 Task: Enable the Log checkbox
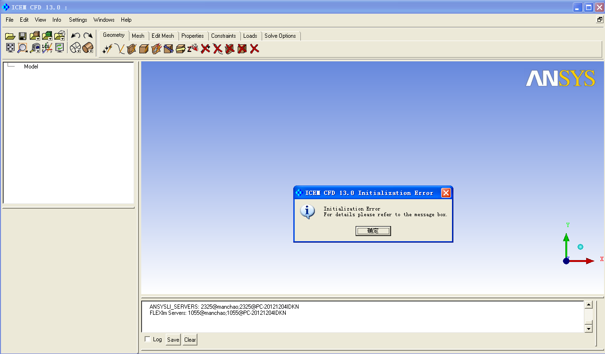[x=148, y=339]
